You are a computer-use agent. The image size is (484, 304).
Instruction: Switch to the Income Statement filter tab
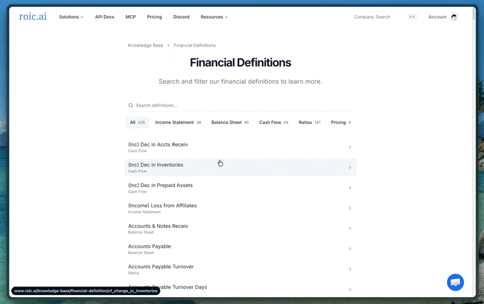[178, 122]
